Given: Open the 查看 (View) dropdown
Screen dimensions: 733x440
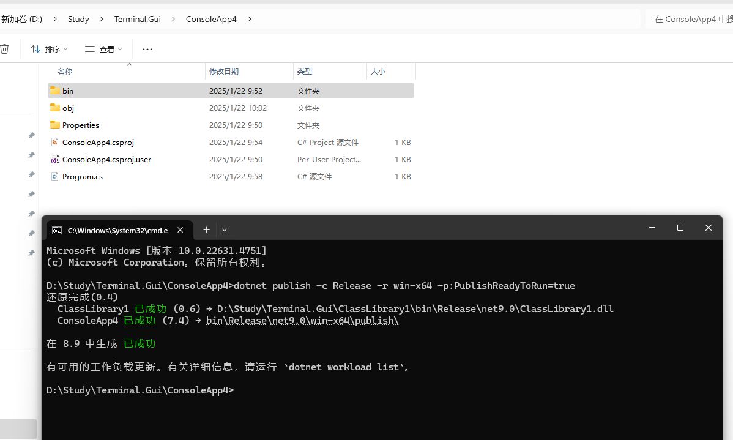Looking at the screenshot, I should pyautogui.click(x=104, y=49).
